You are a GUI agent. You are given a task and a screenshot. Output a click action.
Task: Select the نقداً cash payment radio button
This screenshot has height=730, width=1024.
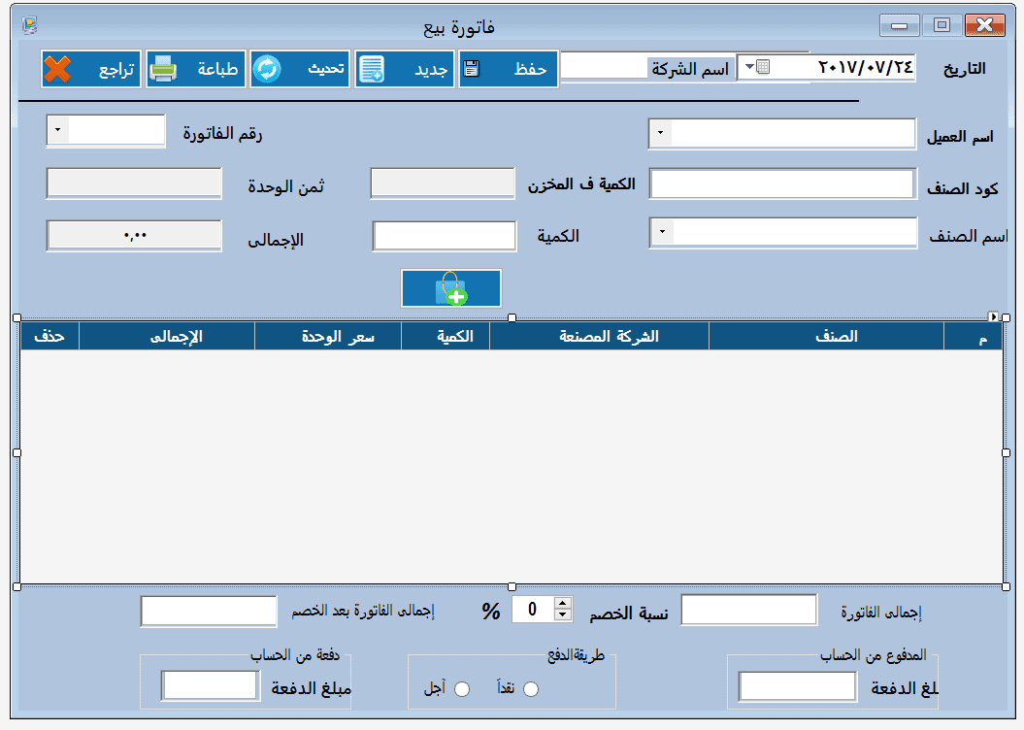click(x=531, y=689)
